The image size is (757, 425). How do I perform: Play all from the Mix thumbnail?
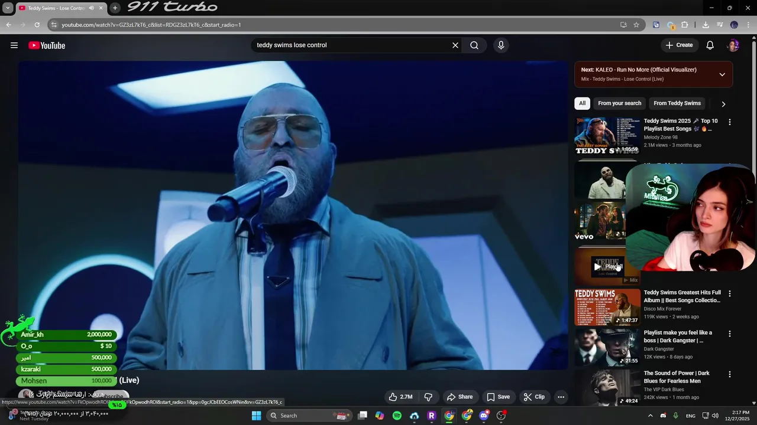(607, 266)
